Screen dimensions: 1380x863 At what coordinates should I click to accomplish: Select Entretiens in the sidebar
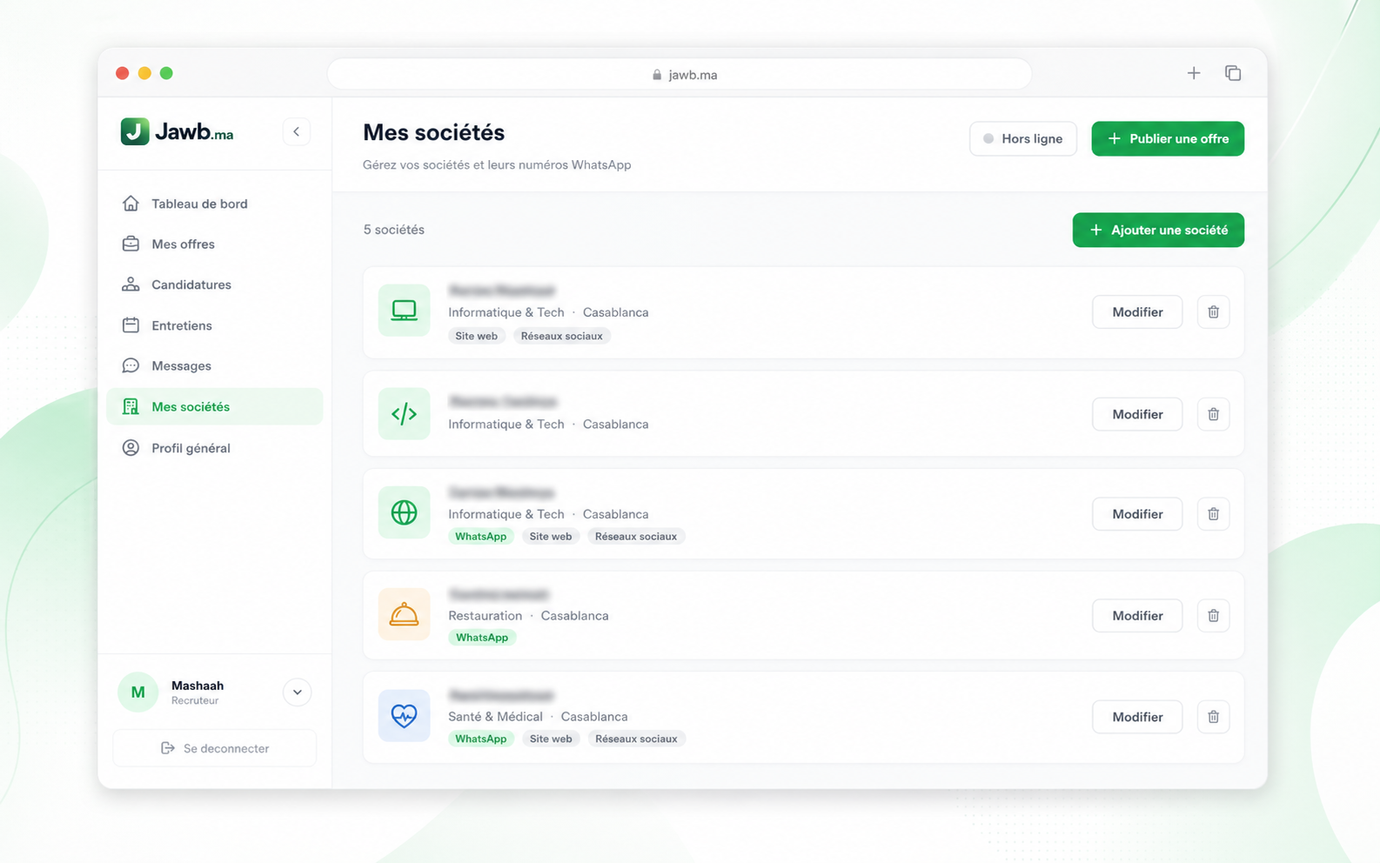(x=214, y=325)
